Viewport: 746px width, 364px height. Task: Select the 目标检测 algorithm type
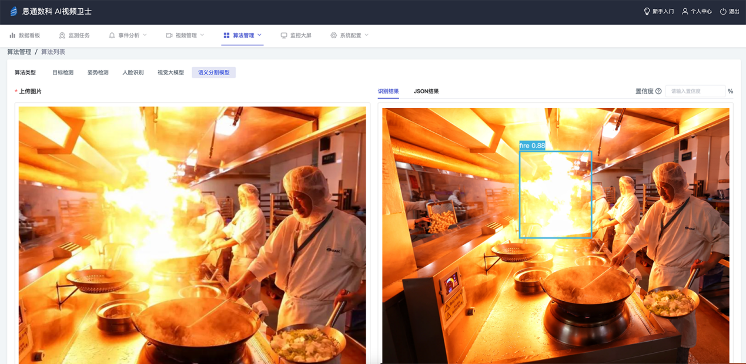coord(63,73)
